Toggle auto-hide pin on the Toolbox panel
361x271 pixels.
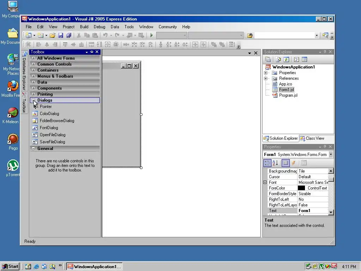tap(92, 52)
